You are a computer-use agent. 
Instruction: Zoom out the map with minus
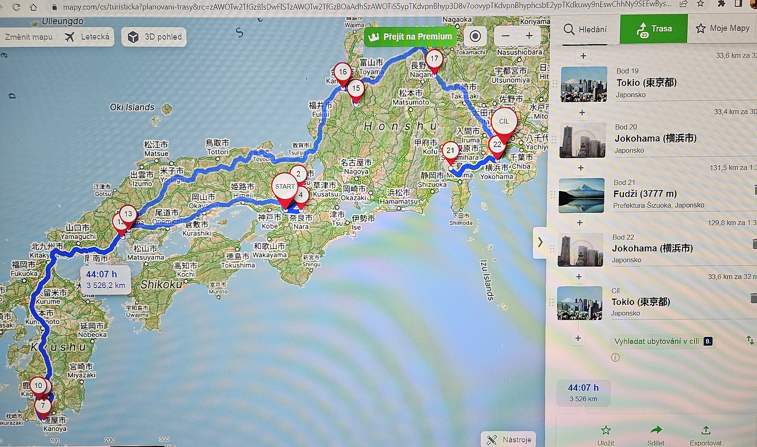pyautogui.click(x=506, y=36)
